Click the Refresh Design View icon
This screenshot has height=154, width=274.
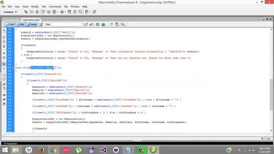(111, 24)
